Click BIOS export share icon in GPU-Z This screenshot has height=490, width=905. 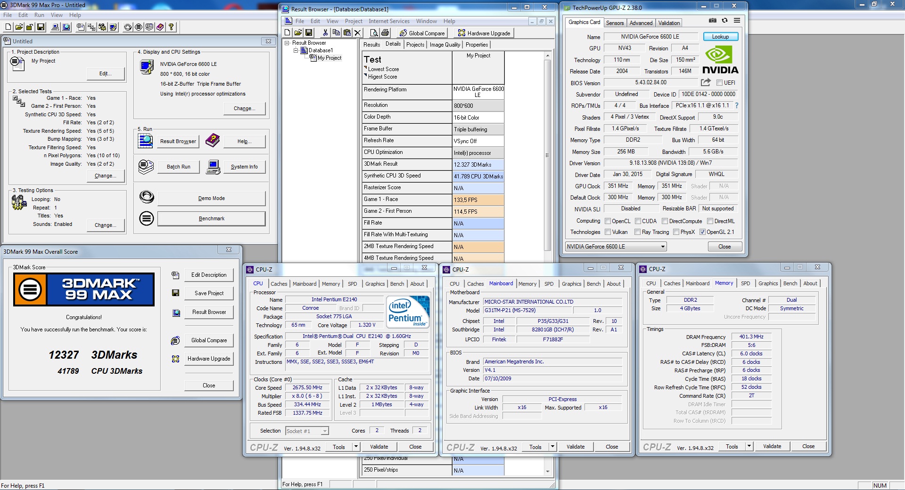click(x=706, y=82)
